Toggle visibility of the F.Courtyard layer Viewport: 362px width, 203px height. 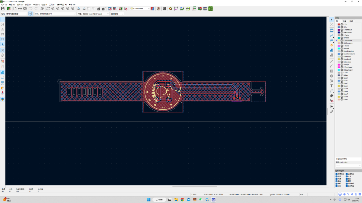coord(342,67)
